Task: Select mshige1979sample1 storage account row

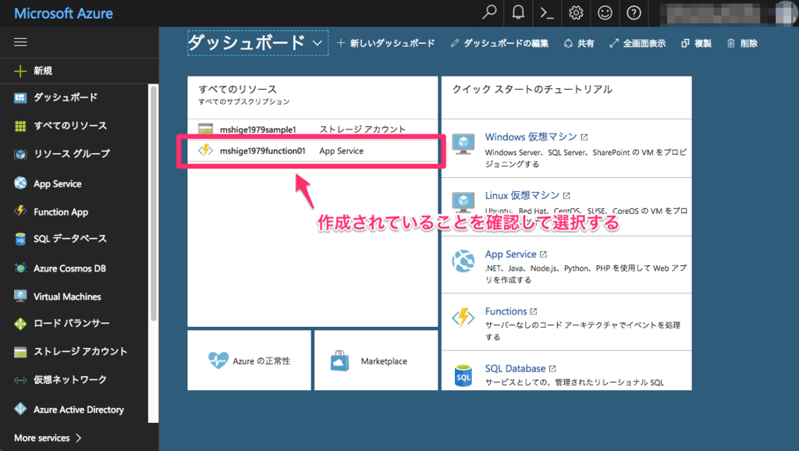Action: (x=312, y=130)
